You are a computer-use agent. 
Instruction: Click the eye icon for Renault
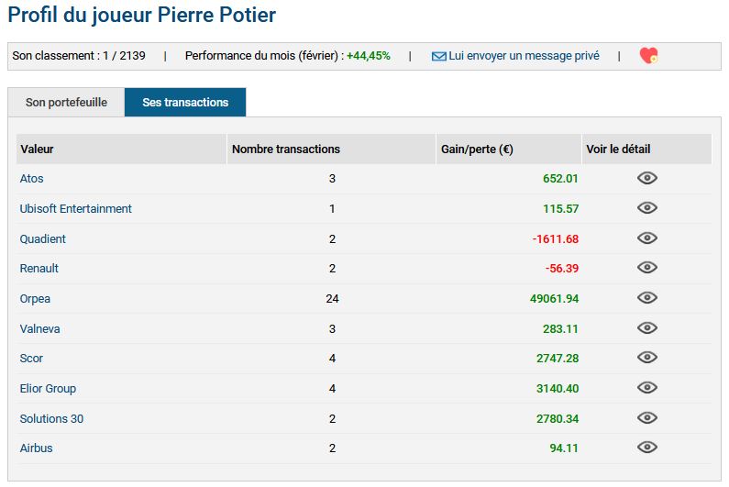(647, 268)
